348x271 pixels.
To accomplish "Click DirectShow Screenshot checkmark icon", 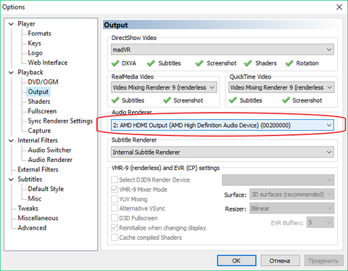I will point(199,63).
